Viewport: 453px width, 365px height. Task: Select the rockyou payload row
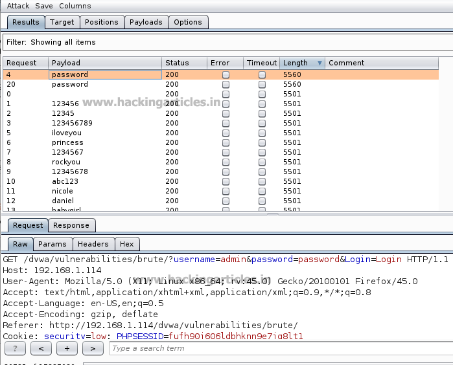click(221, 162)
